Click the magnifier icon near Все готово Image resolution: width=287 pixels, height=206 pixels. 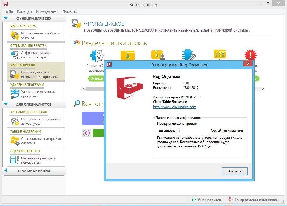77,103
